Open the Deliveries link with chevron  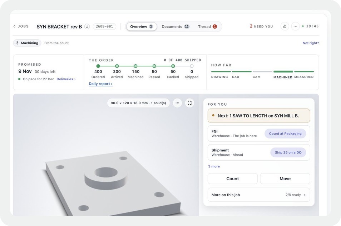66,79
